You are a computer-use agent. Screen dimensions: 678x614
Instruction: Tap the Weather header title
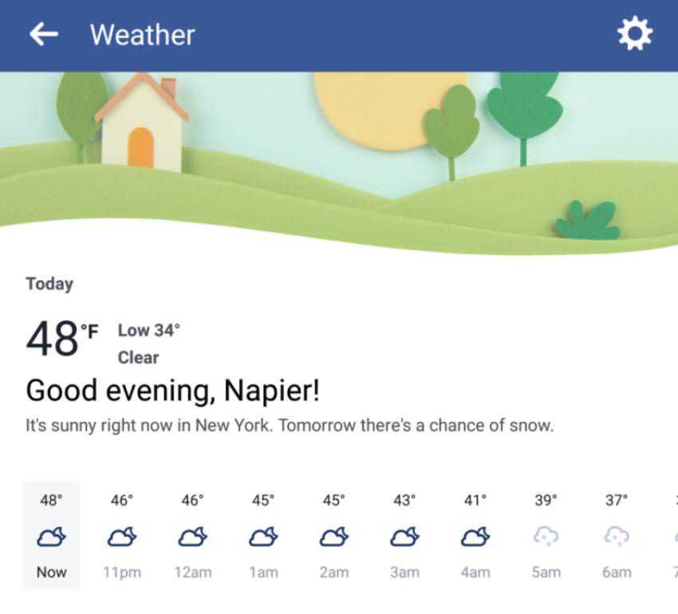tap(142, 35)
